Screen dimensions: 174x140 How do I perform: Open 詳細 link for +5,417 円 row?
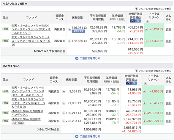(x=169, y=103)
